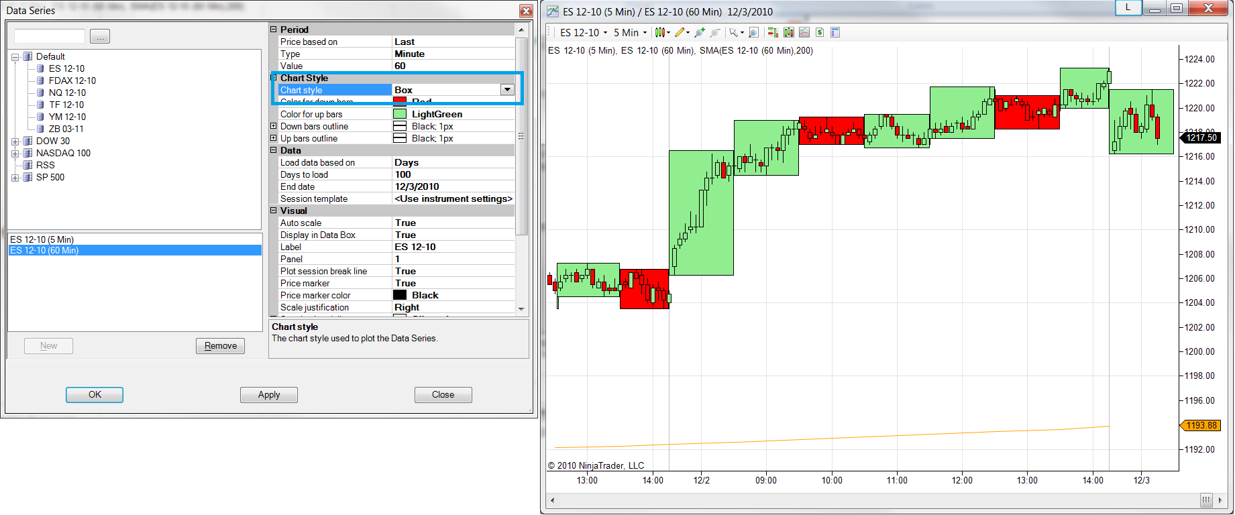This screenshot has height=515, width=1235.
Task: Collapse the Period property section
Action: point(274,30)
